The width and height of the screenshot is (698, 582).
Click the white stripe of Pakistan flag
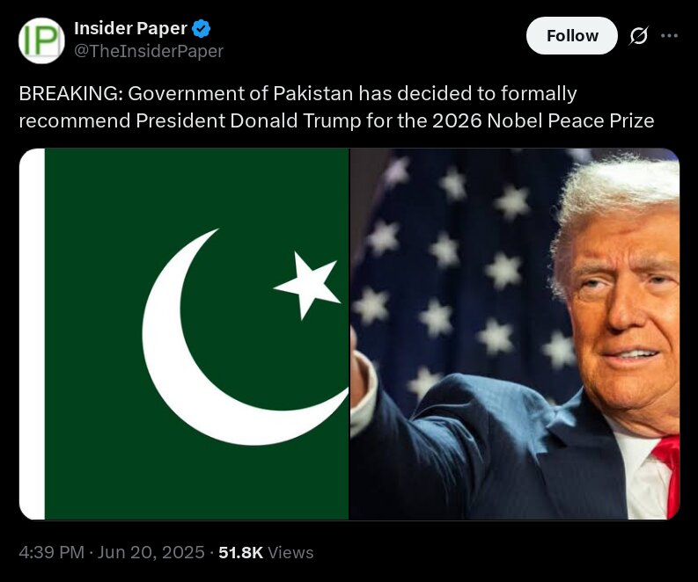[x=32, y=334]
